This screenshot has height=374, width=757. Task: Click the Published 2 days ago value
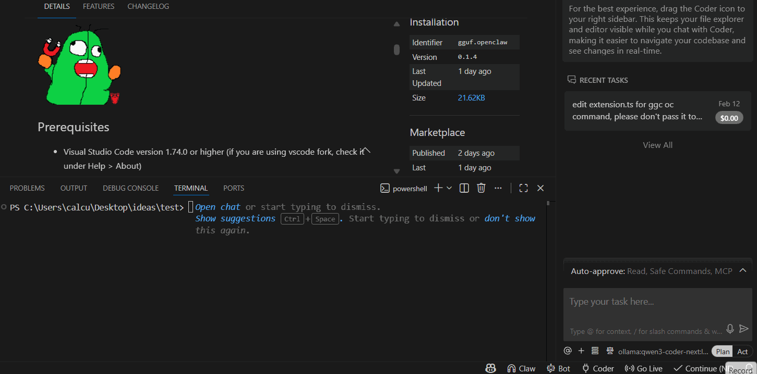[476, 153]
